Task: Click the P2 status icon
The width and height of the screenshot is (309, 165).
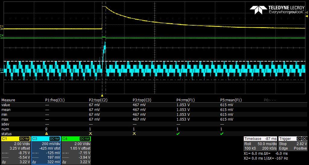Action: 91,134
